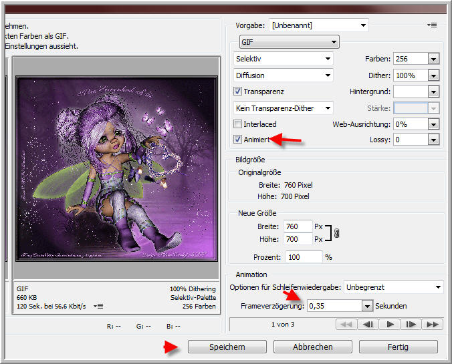The height and width of the screenshot is (364, 452).
Task: Click the chain link constrain proportions icon
Action: (336, 233)
